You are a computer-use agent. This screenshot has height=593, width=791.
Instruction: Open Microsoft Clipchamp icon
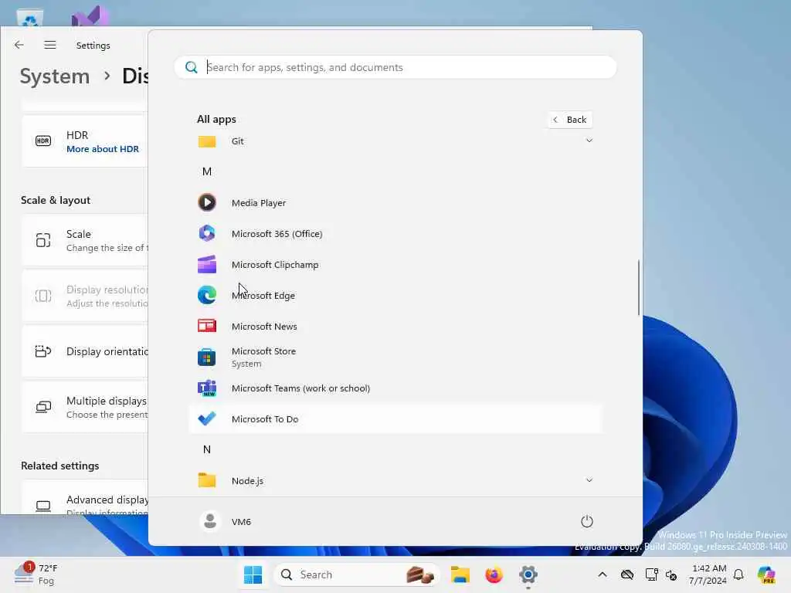tap(207, 264)
